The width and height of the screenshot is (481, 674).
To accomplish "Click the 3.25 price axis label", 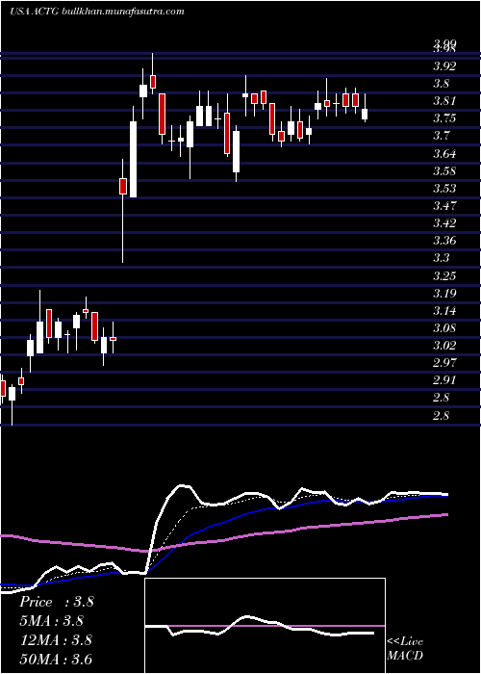I will 444,275.
